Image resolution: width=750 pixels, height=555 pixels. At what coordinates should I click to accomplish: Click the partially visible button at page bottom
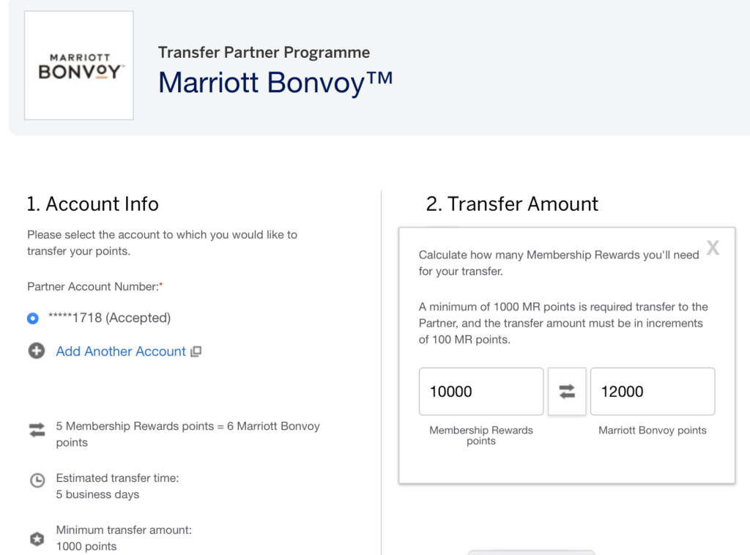[x=531, y=553]
